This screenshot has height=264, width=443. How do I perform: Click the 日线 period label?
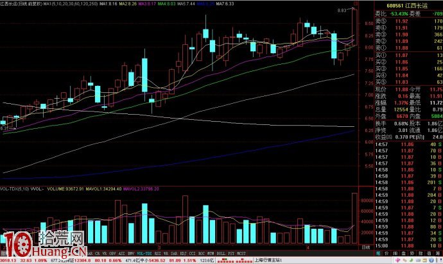(366, 247)
